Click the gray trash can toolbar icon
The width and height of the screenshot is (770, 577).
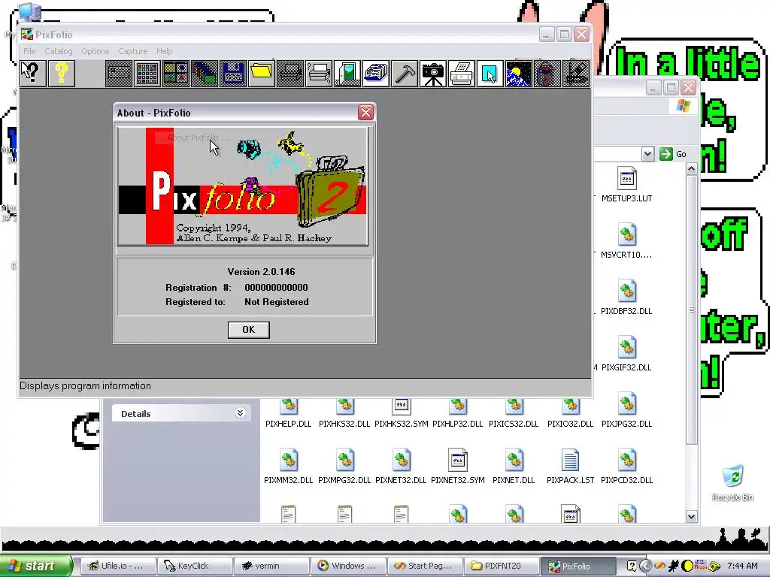tap(547, 74)
